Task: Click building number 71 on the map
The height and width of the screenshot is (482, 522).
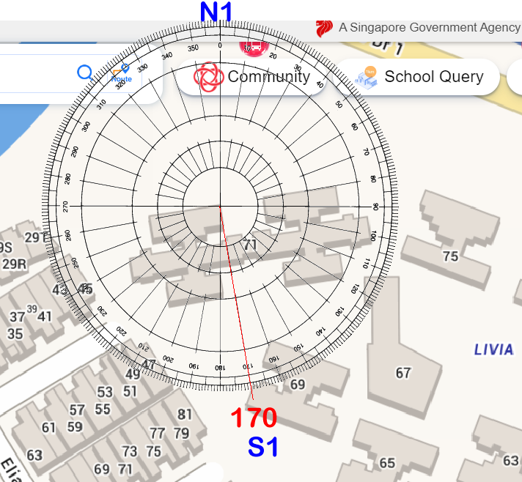Action: click(x=250, y=245)
